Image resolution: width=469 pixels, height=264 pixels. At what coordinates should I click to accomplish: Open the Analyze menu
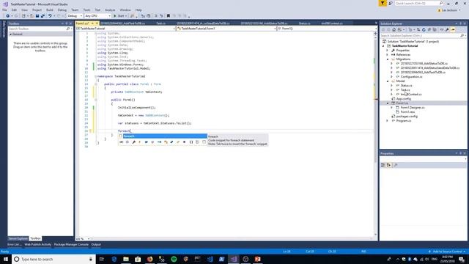click(x=110, y=10)
